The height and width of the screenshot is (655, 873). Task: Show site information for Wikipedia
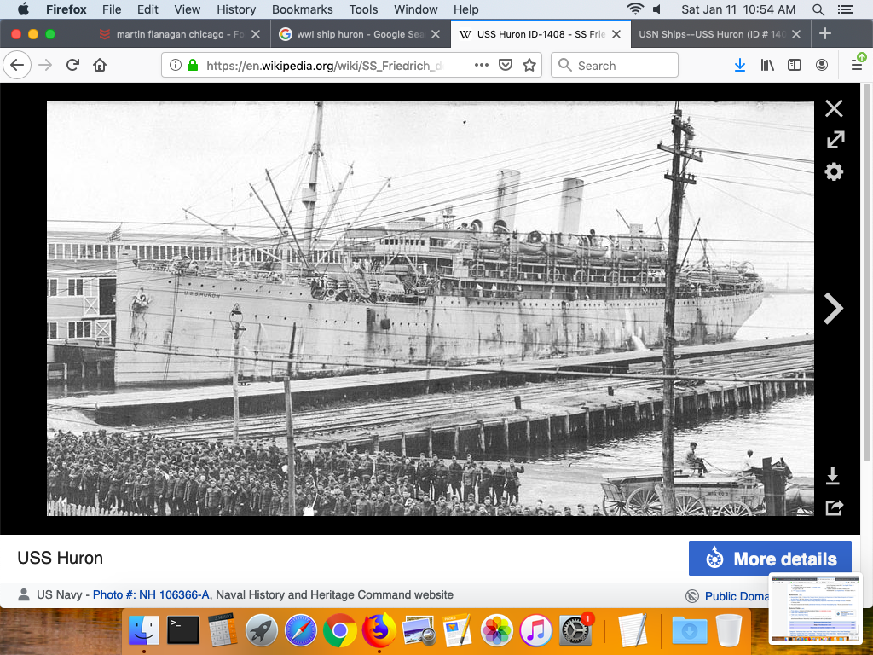[175, 66]
